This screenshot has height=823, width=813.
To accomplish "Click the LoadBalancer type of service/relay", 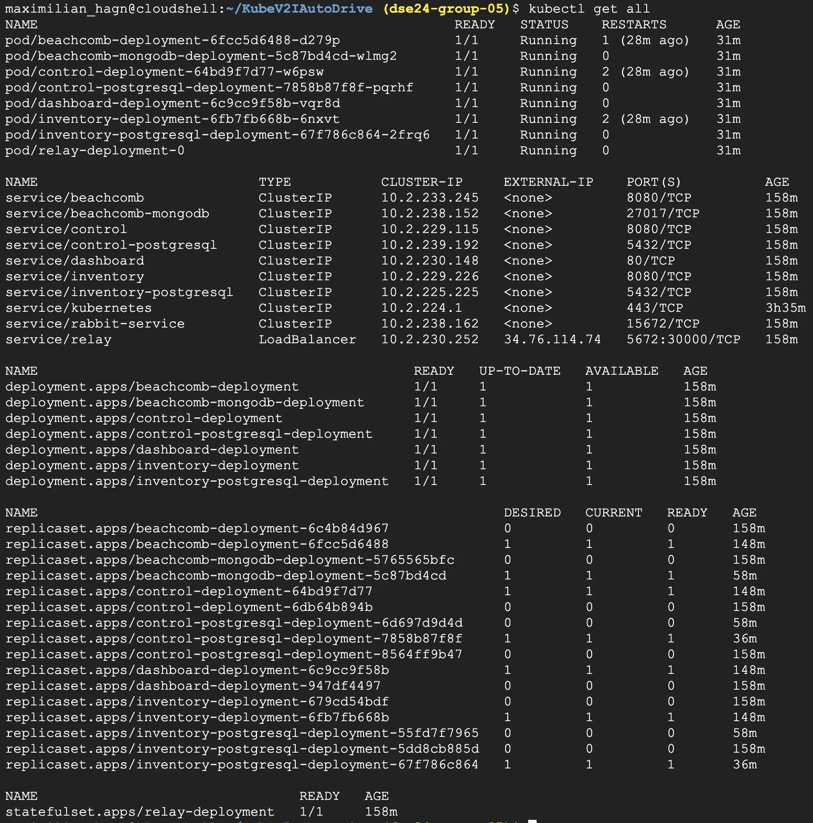I will click(307, 340).
